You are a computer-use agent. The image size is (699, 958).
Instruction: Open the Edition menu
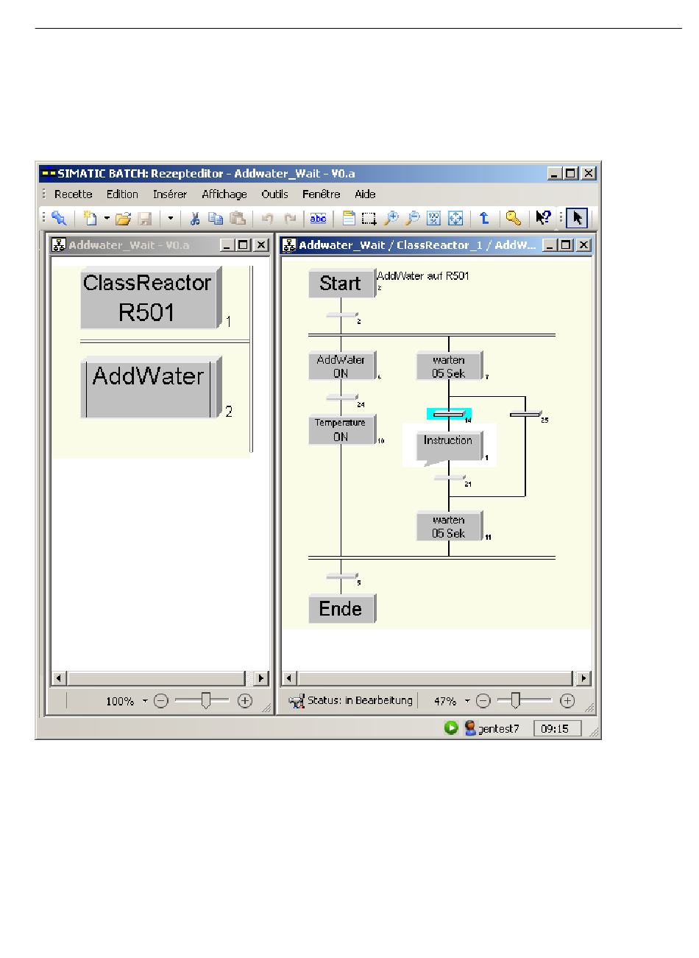(122, 194)
